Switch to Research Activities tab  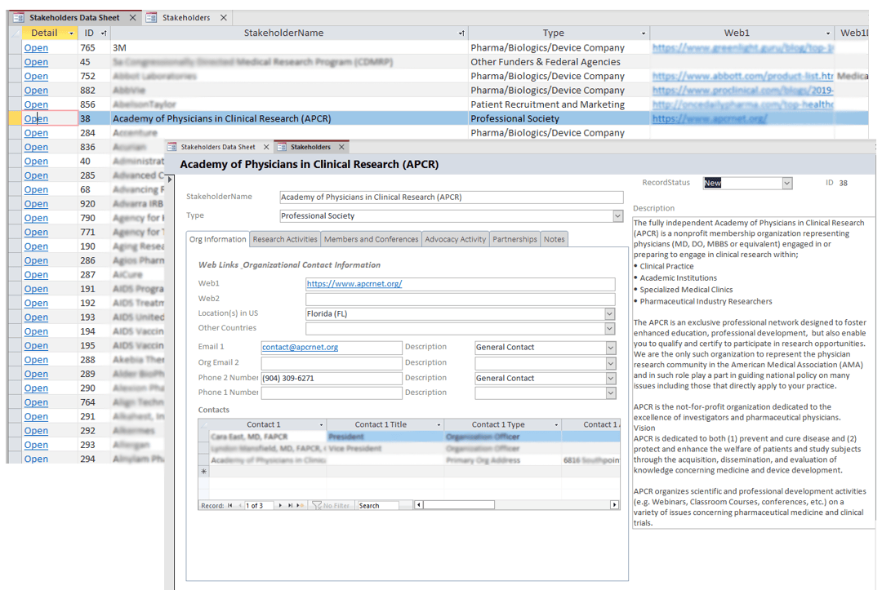pyautogui.click(x=285, y=239)
